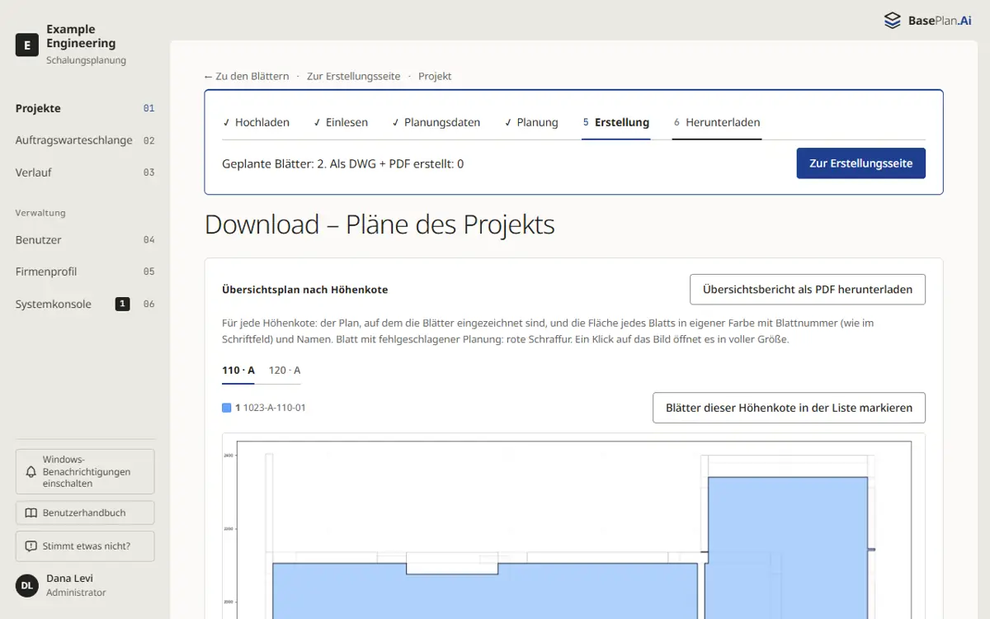Enable Windows-Benachrichtigungen button

(85, 472)
